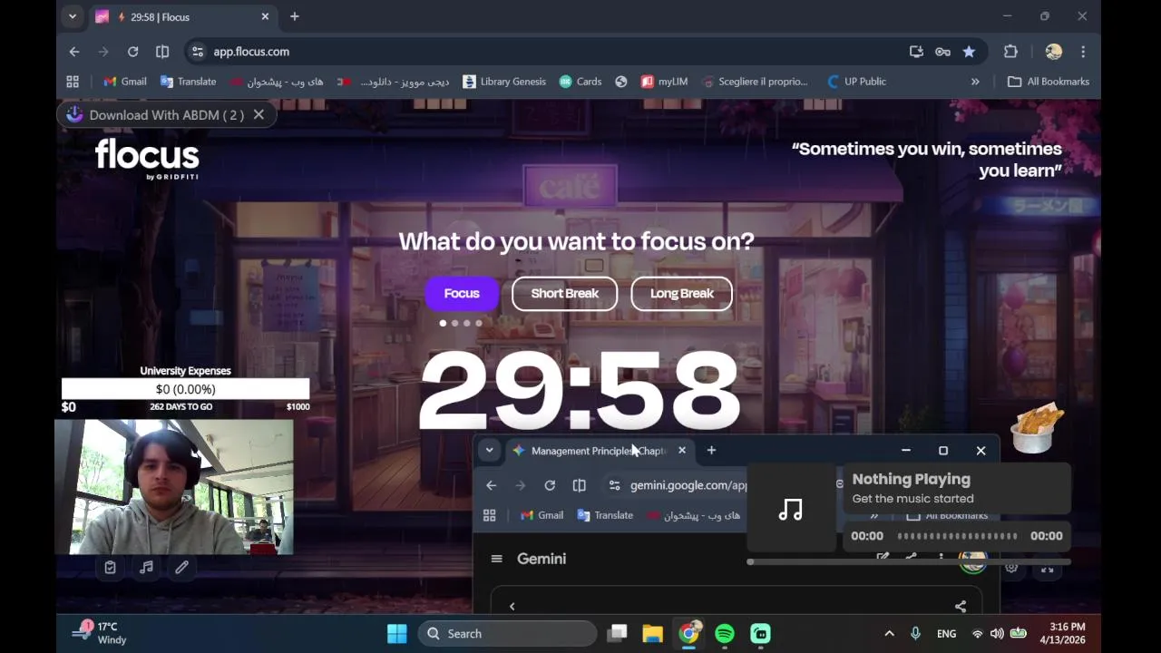
Task: Add a new tab in Gemini window
Action: point(711,451)
